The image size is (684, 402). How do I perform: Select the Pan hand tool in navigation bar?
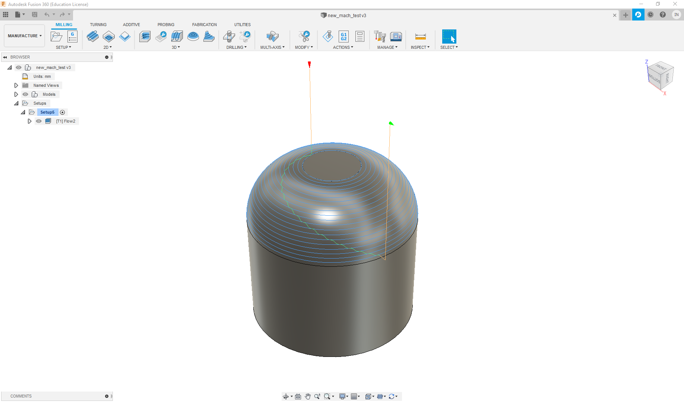pos(308,396)
